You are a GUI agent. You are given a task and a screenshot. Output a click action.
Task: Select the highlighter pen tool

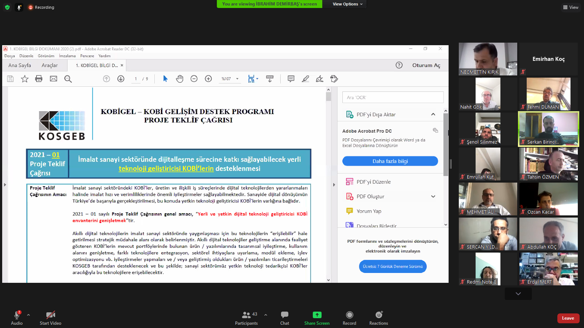click(x=306, y=79)
